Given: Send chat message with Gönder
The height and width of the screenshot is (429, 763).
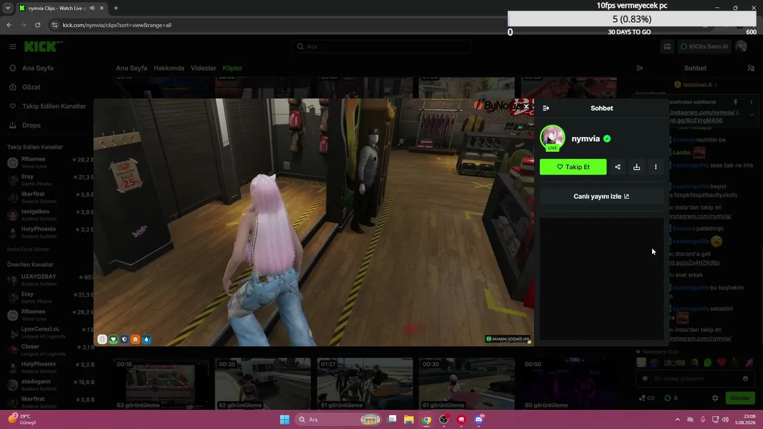Looking at the screenshot, I should tap(740, 398).
